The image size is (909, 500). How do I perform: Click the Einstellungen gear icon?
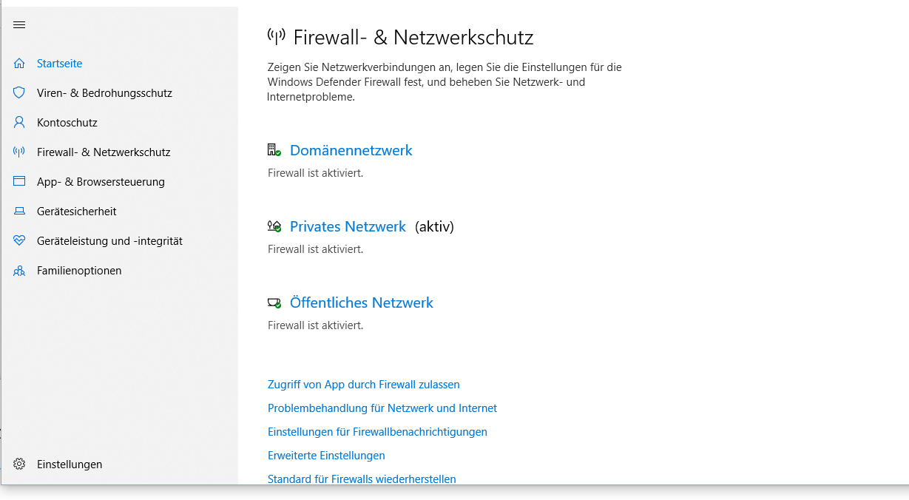(x=19, y=464)
